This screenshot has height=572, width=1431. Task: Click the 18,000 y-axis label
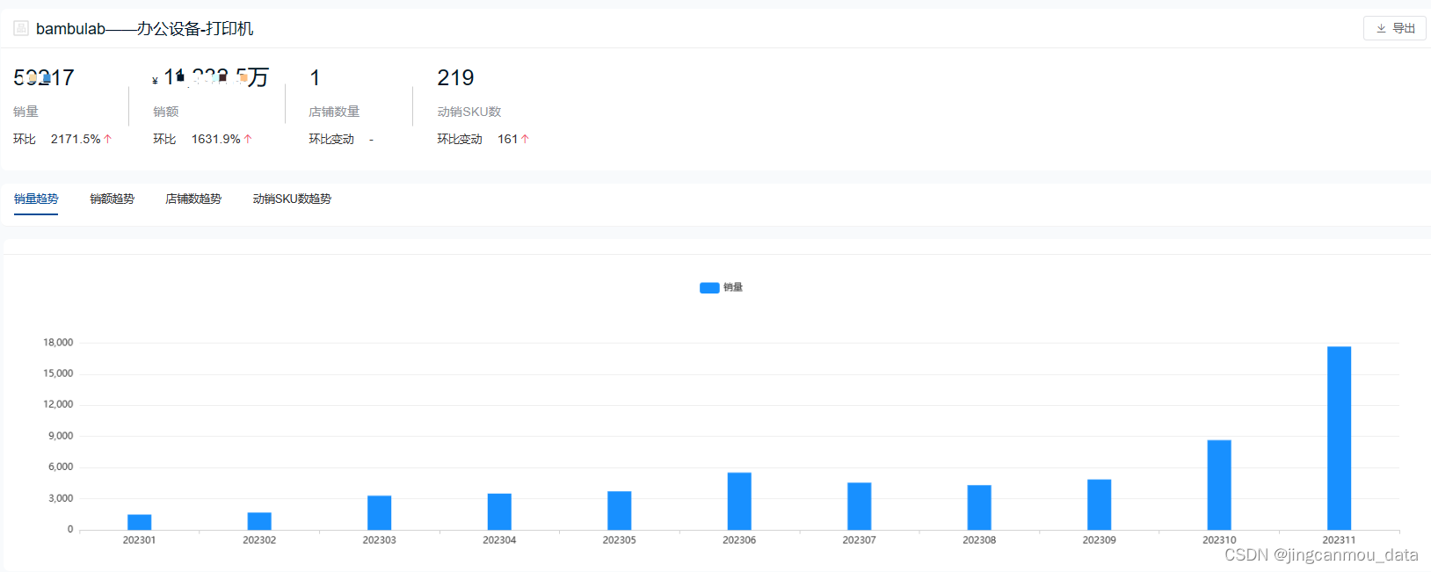click(58, 343)
